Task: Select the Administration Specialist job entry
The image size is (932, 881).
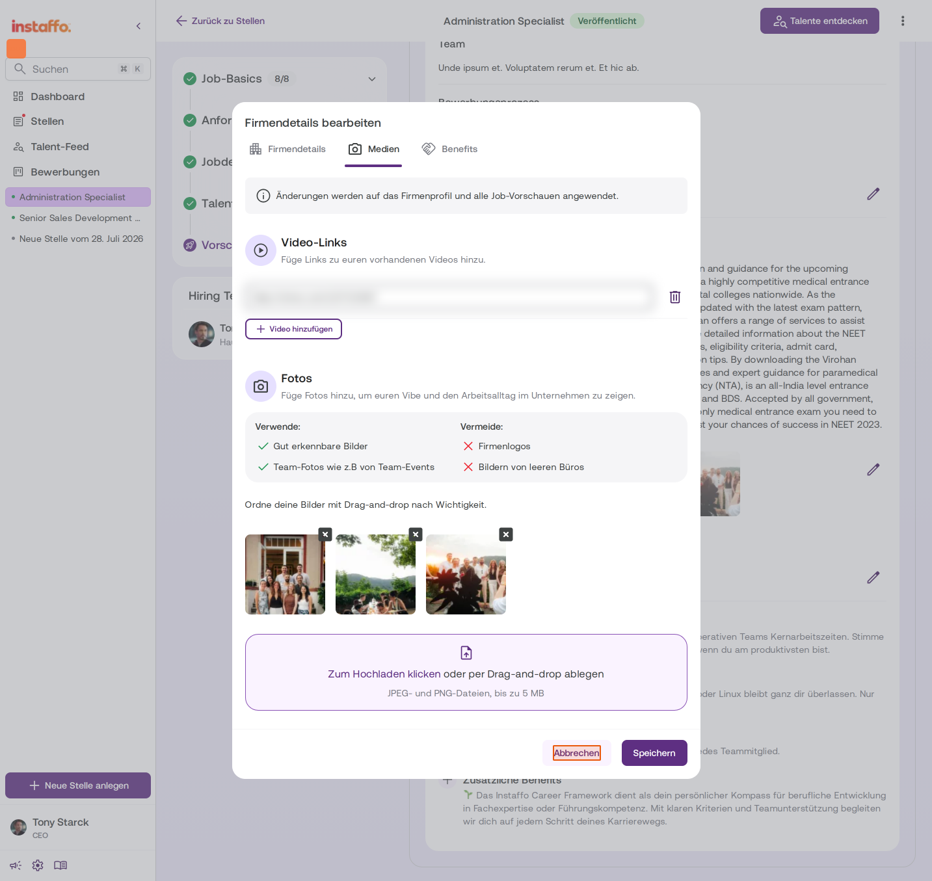Action: point(78,197)
